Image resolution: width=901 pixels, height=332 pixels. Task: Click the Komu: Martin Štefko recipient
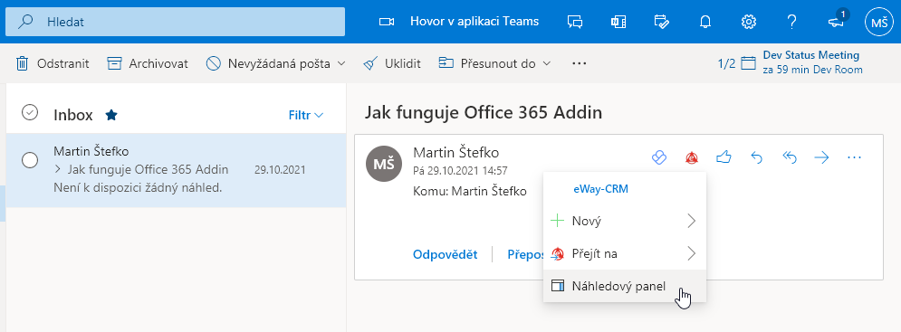[469, 191]
